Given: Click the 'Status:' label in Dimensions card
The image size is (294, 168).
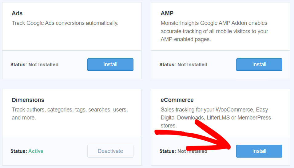Looking at the screenshot, I should pos(19,151).
